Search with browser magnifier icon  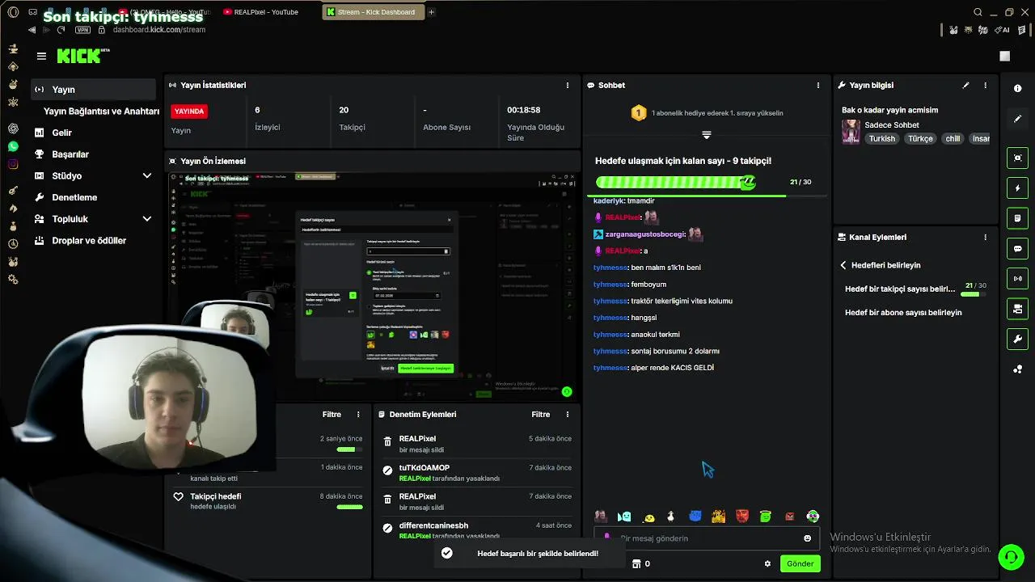(978, 12)
